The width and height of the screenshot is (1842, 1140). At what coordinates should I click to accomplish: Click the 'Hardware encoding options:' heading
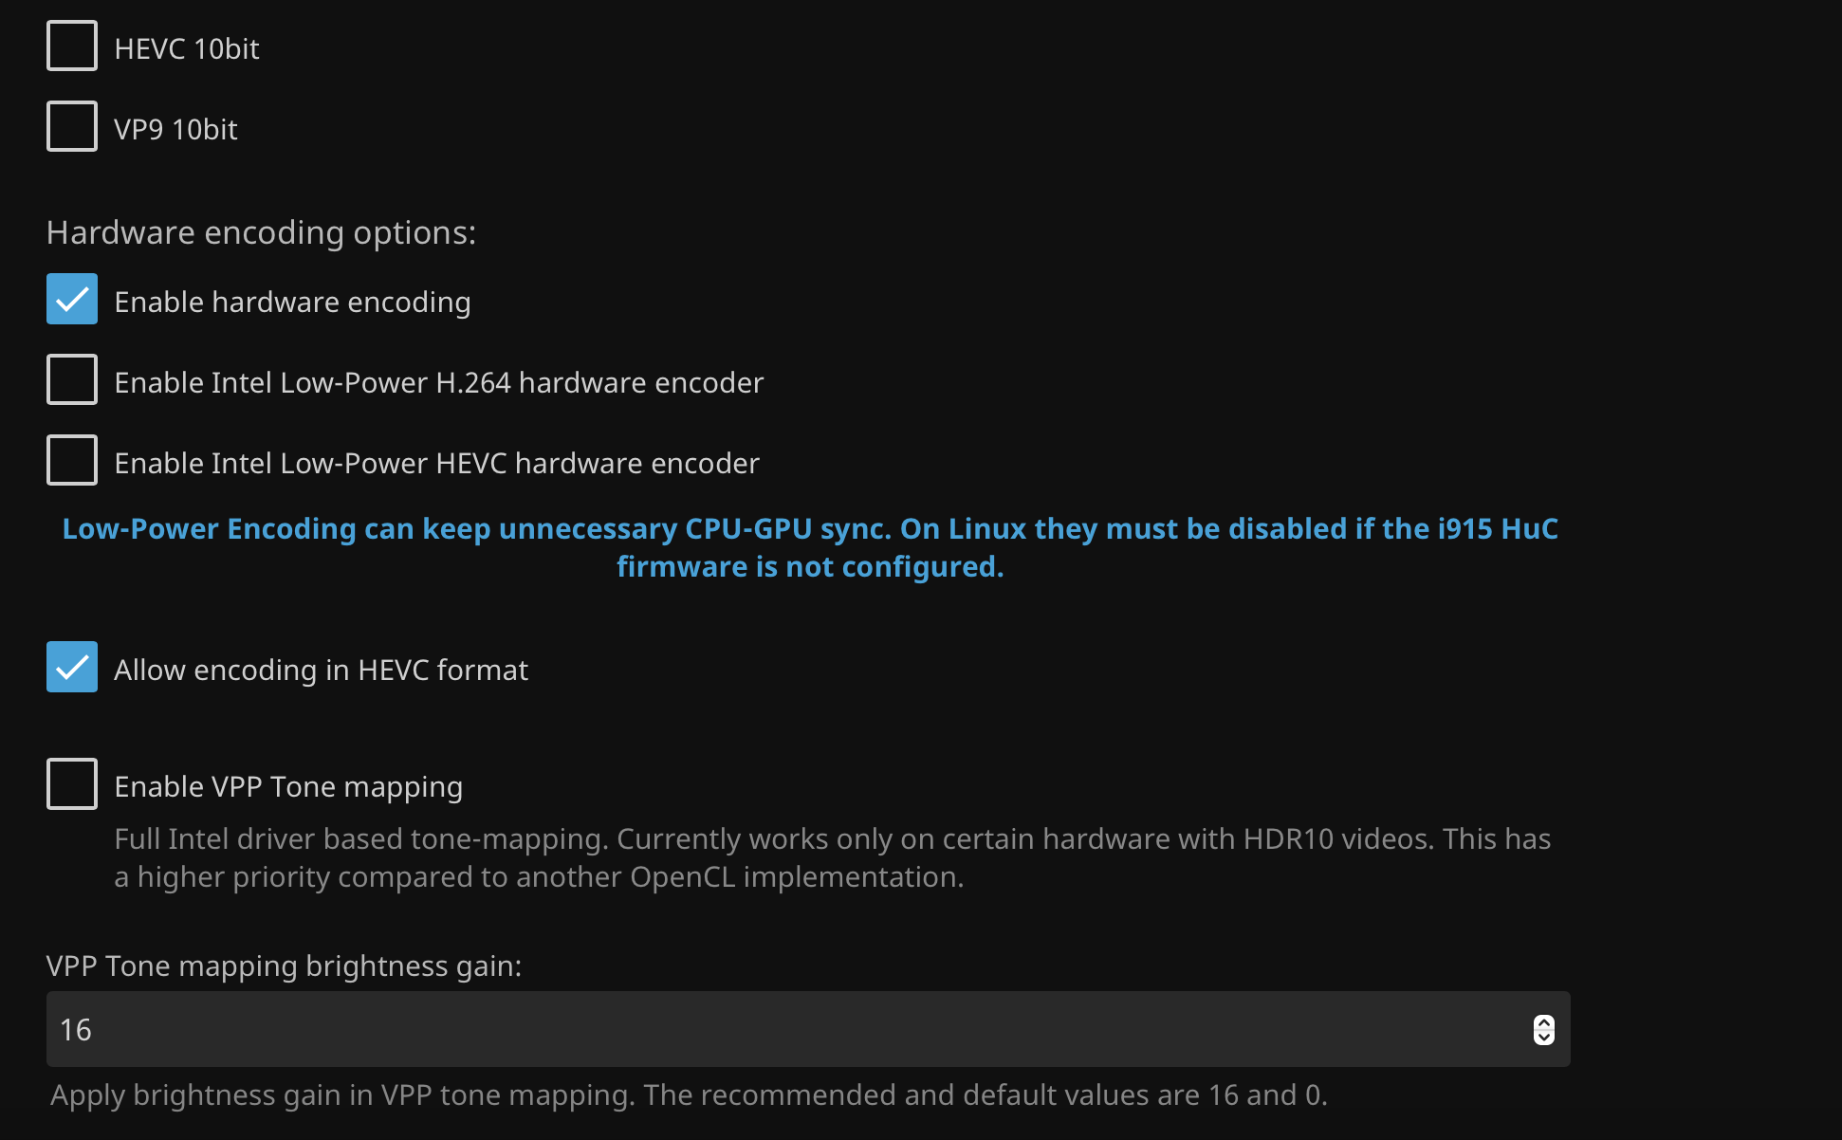(261, 232)
